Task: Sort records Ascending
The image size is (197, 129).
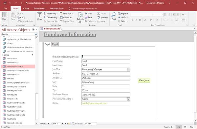Action: (50, 13)
